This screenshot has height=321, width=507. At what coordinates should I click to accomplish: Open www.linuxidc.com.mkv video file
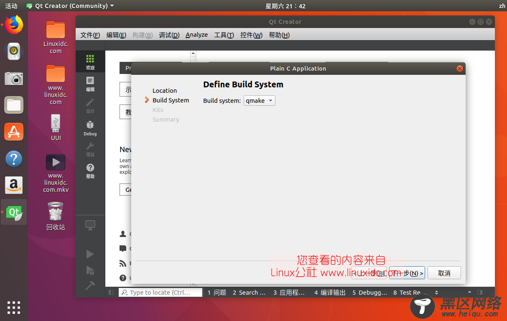(56, 173)
